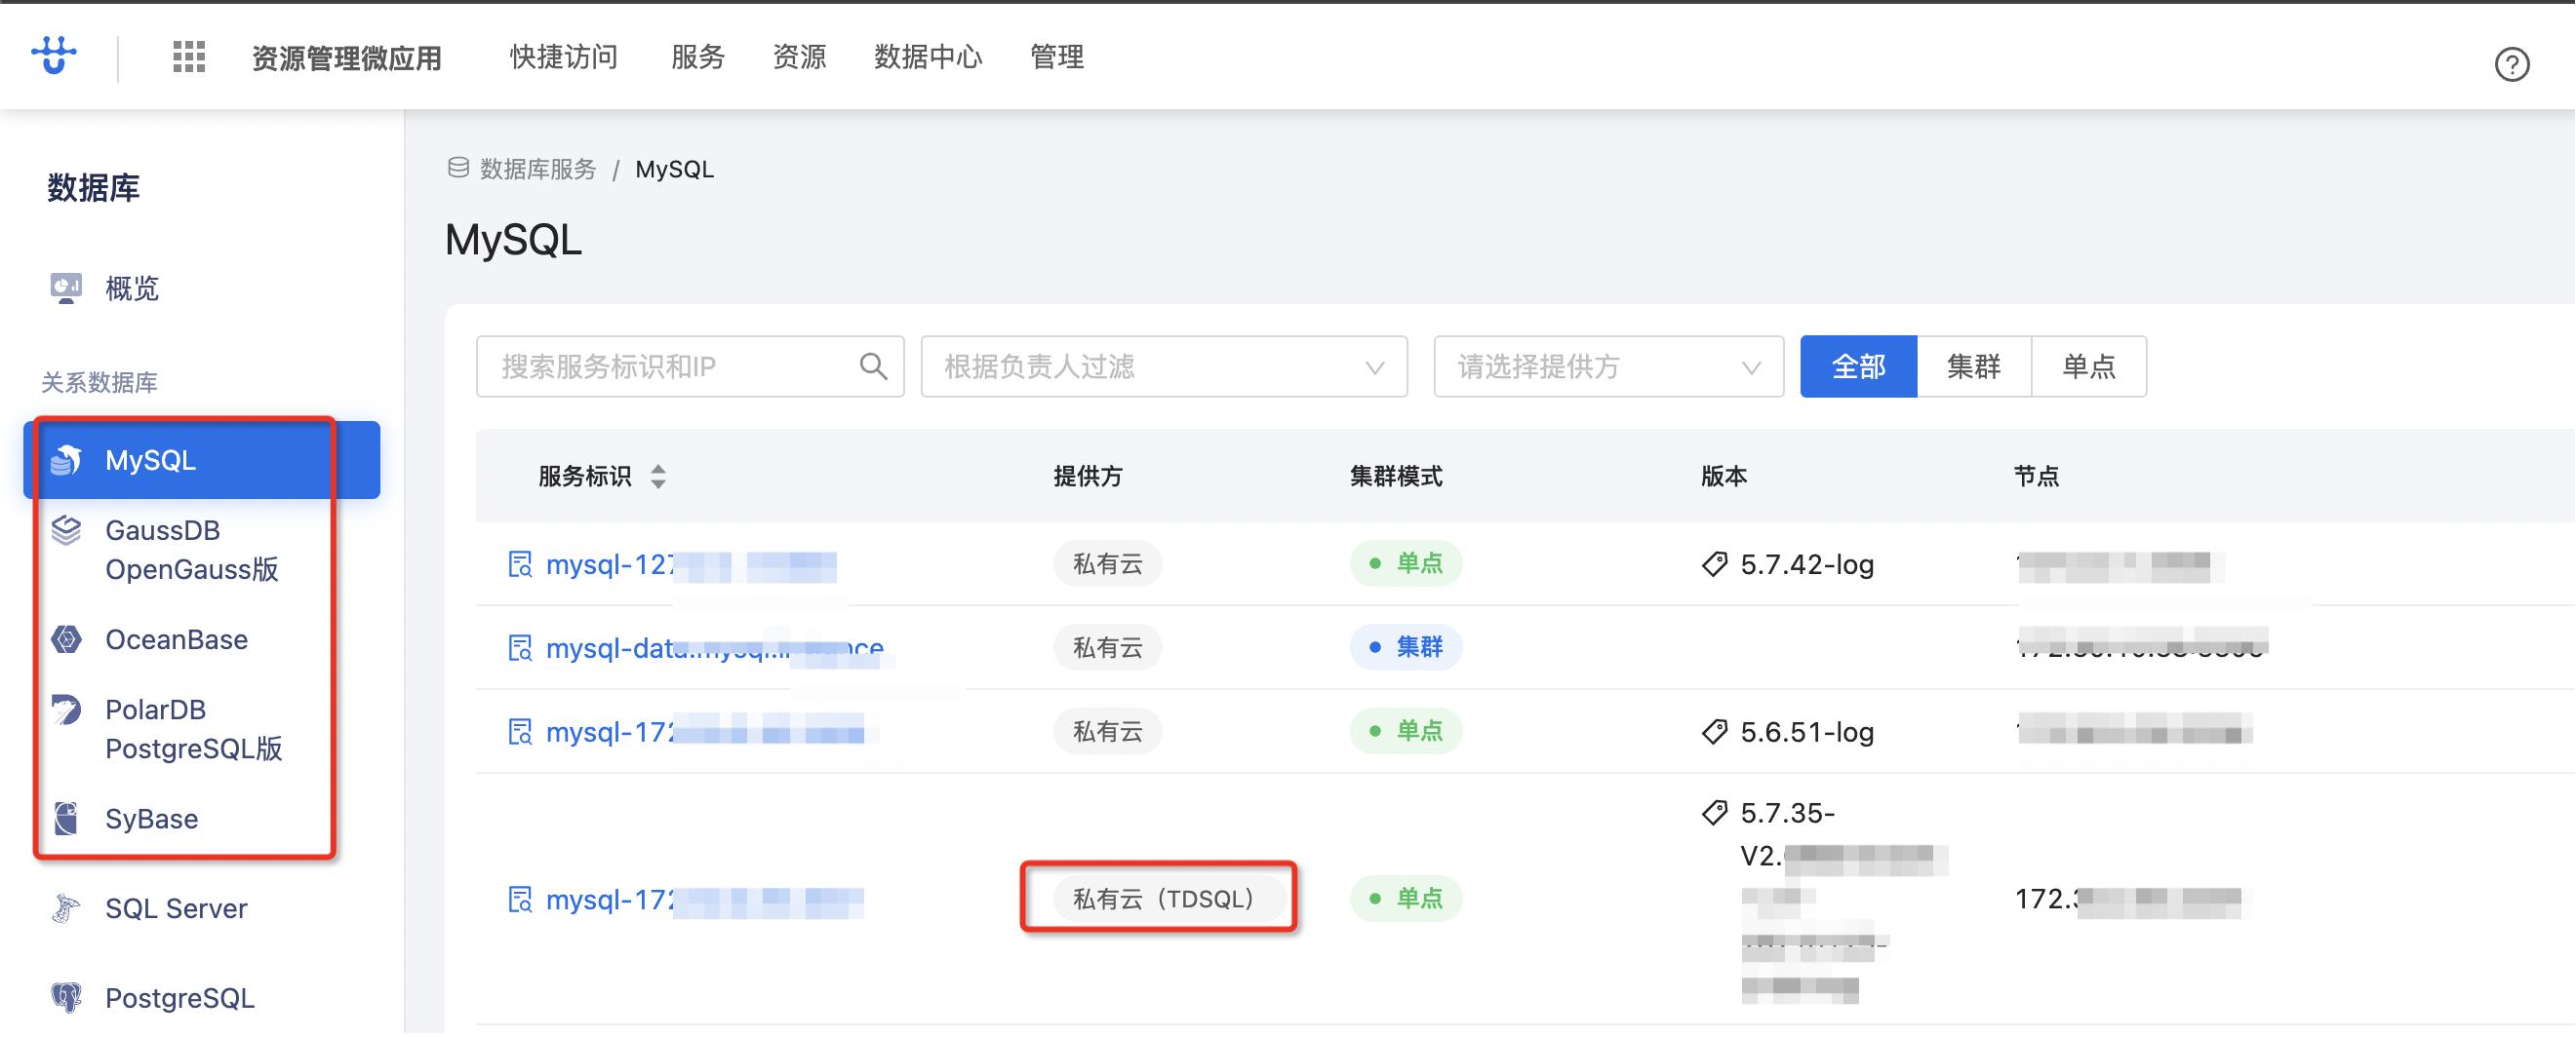The width and height of the screenshot is (2576, 1037).
Task: Click the 提供方 column header
Action: (x=1088, y=477)
